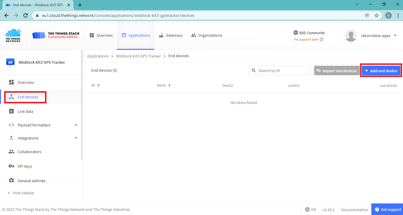The height and width of the screenshot is (215, 403).
Task: Expand the Payload formatters submenu
Action: (76, 125)
